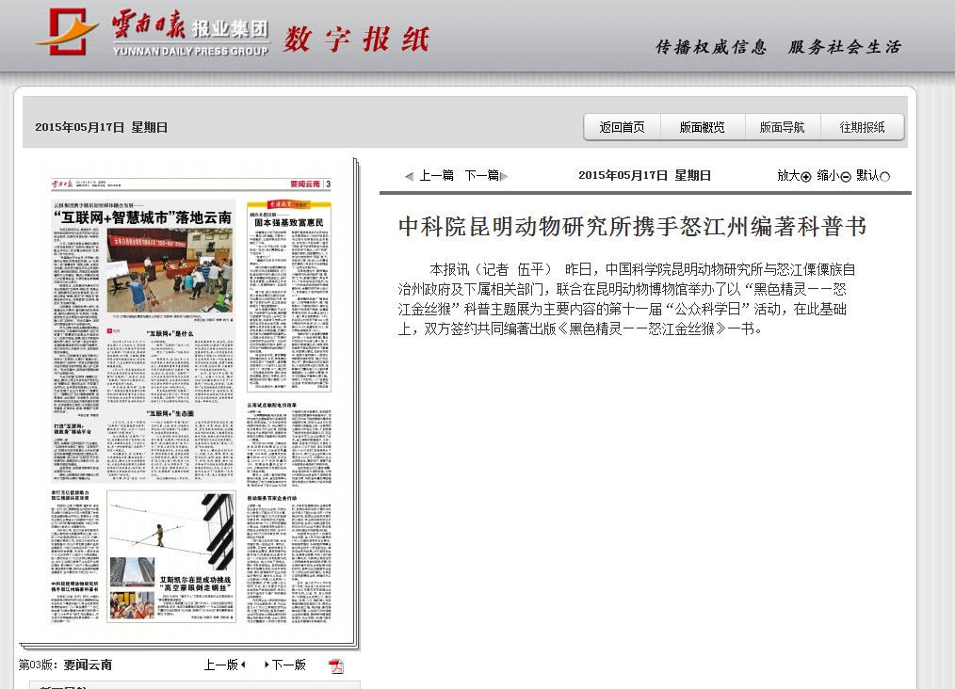Select the 默认 default view circle
The height and width of the screenshot is (689, 955).
coord(883,176)
